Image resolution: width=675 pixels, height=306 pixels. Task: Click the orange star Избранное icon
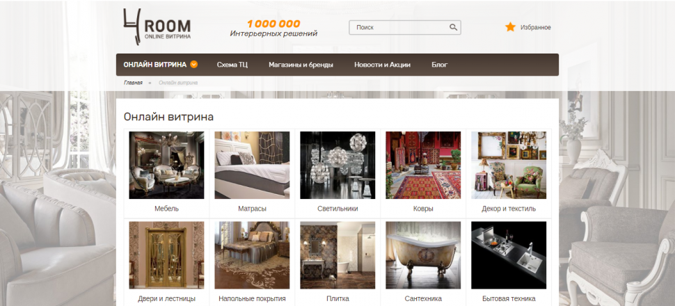pyautogui.click(x=510, y=27)
